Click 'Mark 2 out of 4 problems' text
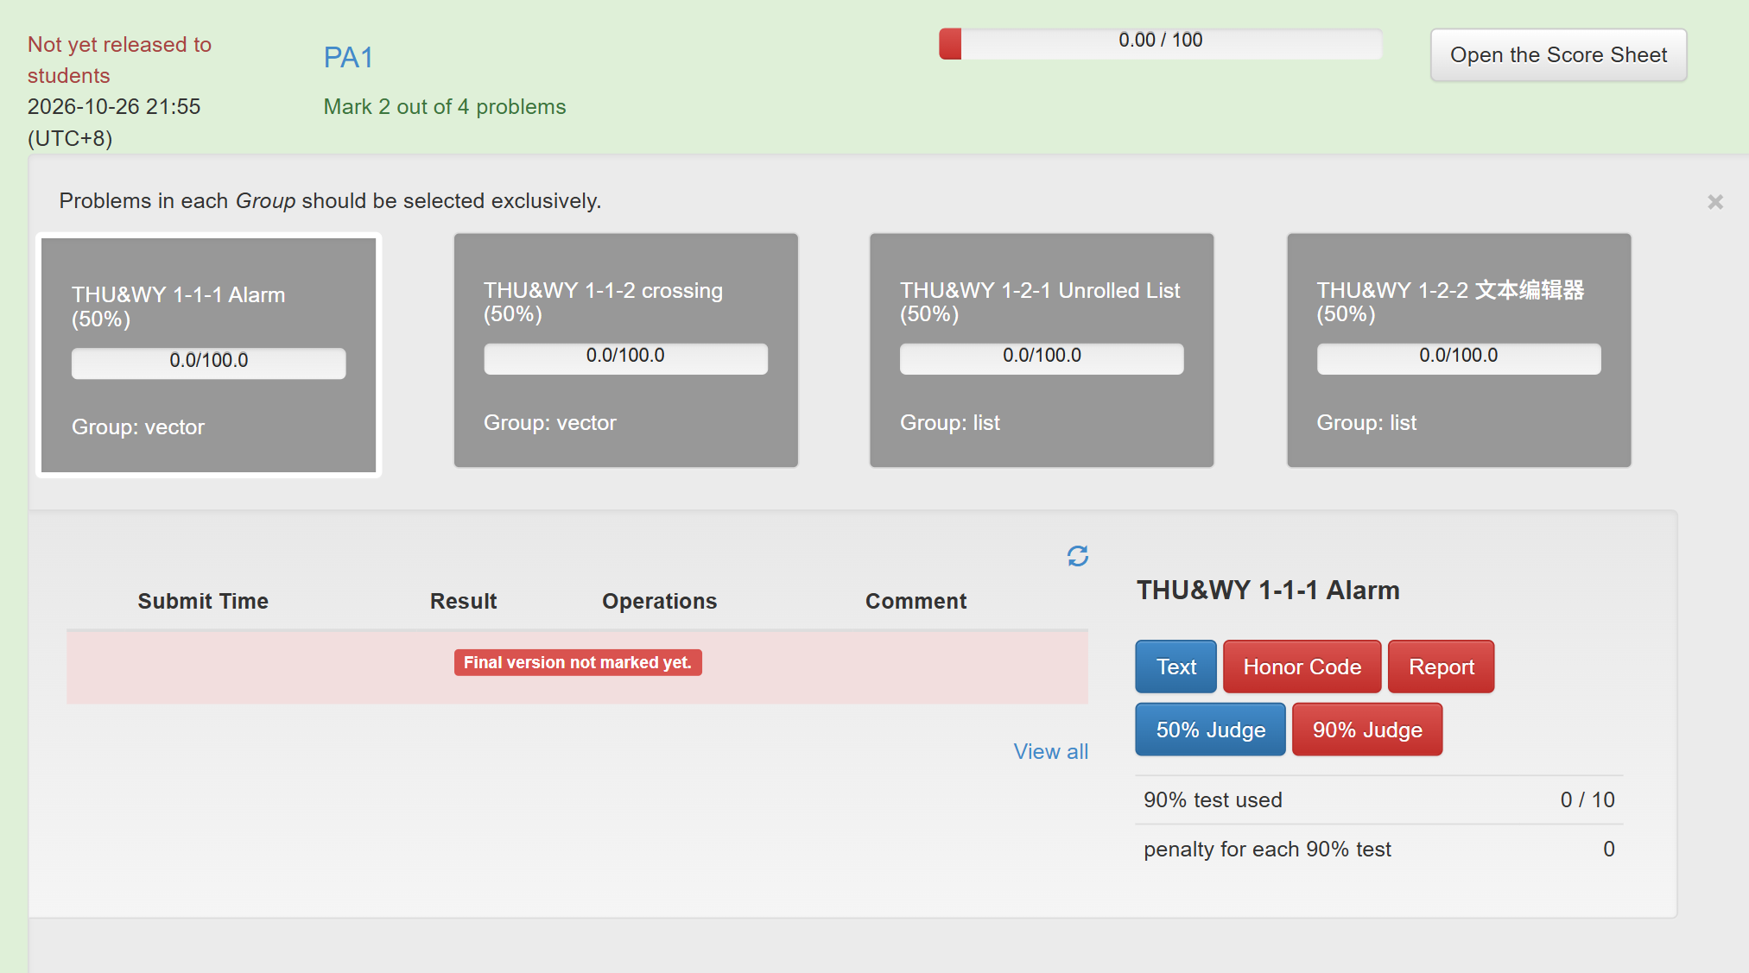Screen dimensions: 1749x973 tap(445, 106)
